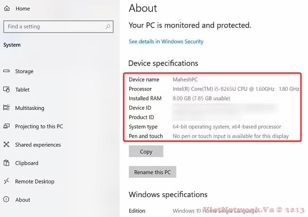Focus the Find a setting search box
The height and width of the screenshot is (217, 308).
pos(54,27)
